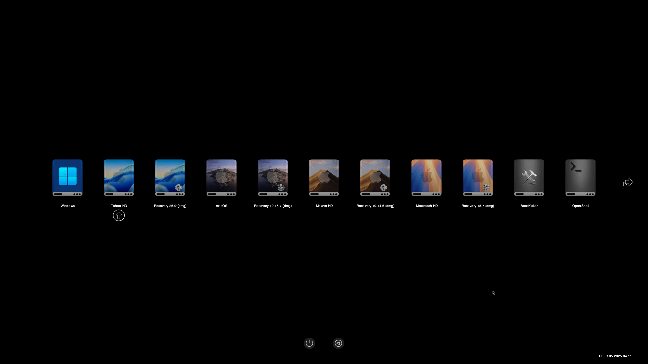Click the "Recovery 26.0 (dmg)" label
Viewport: 648px width, 364px height.
click(x=170, y=206)
